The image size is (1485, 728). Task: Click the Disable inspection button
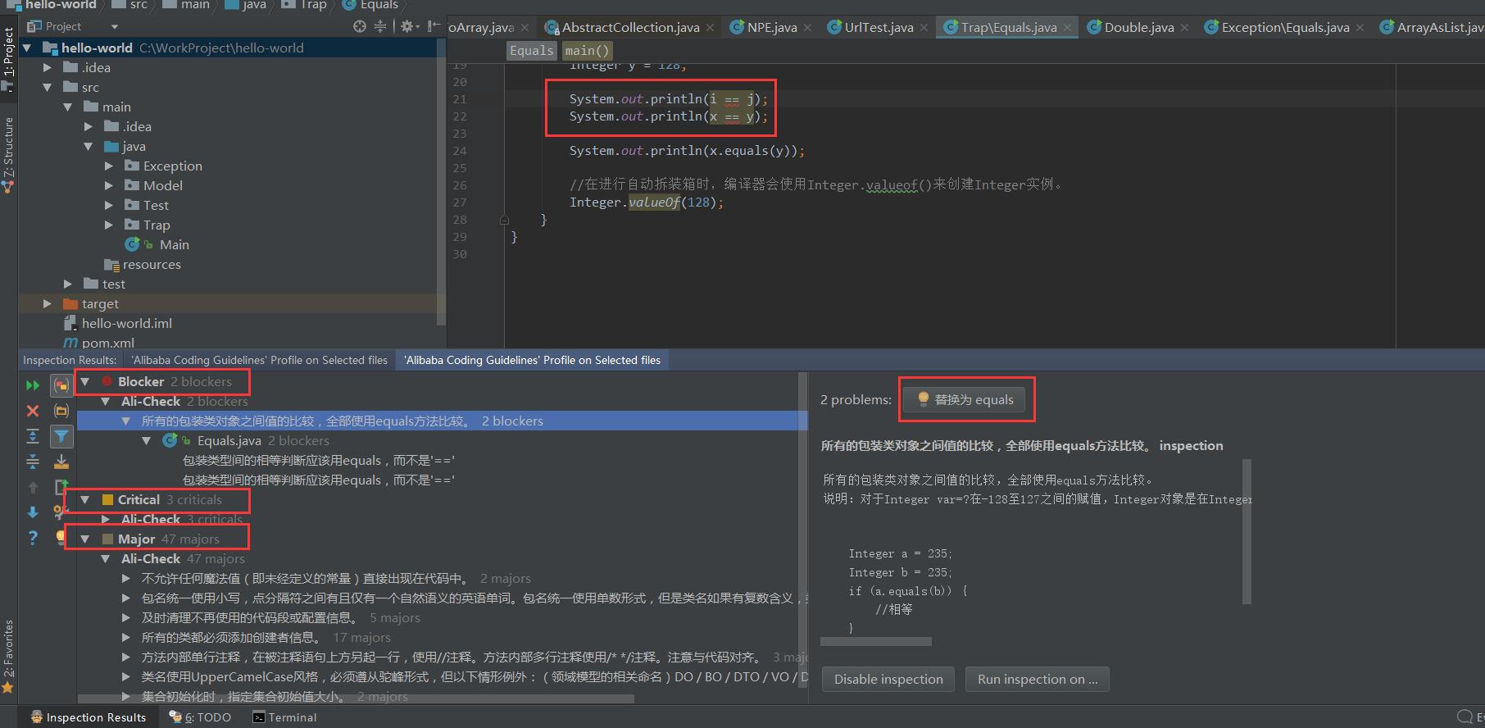(888, 680)
